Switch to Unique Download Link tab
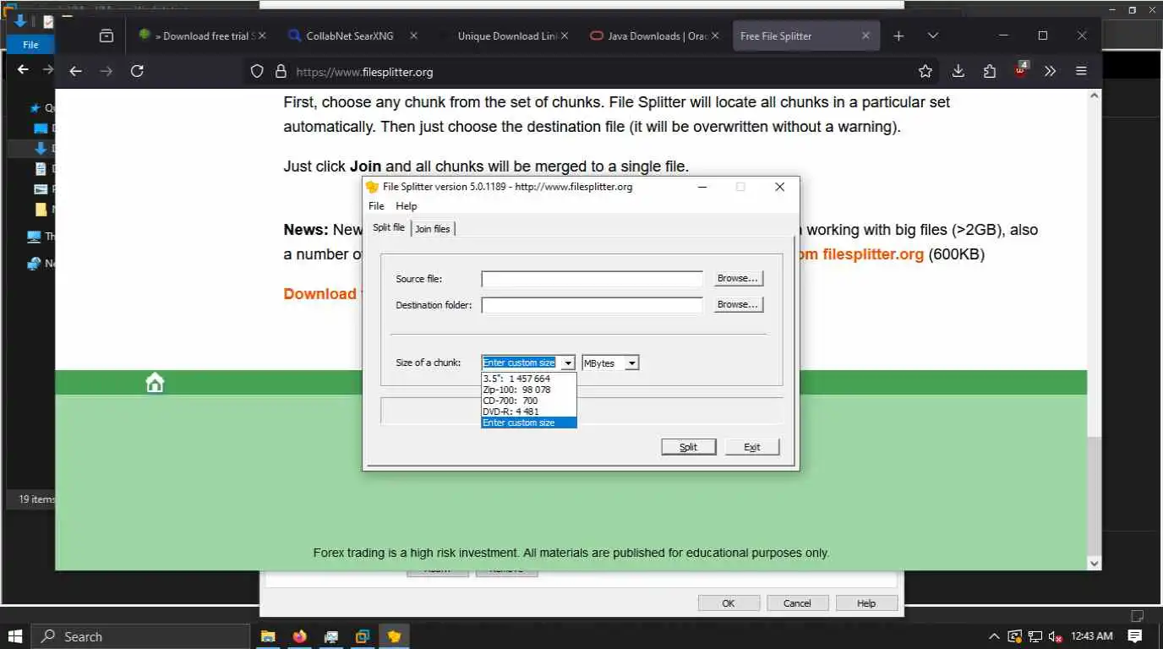The image size is (1163, 649). click(x=504, y=35)
